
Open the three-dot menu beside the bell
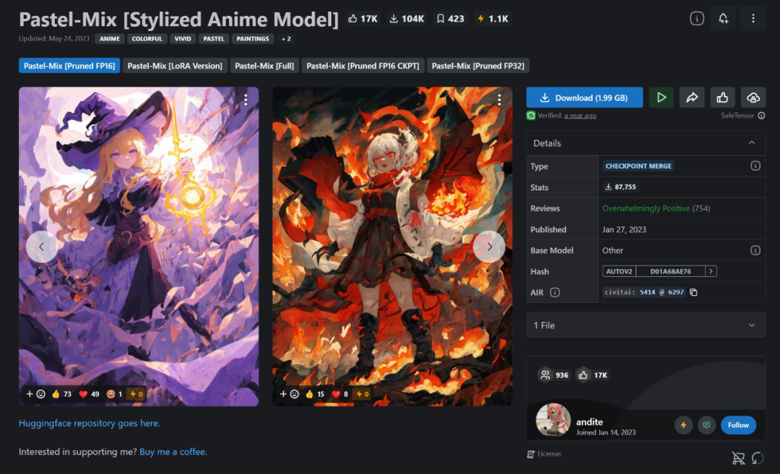pos(753,19)
